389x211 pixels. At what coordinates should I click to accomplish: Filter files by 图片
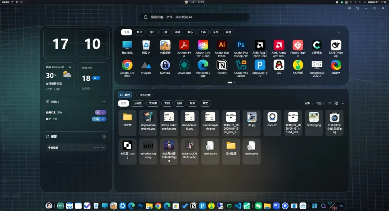pyautogui.click(x=180, y=103)
